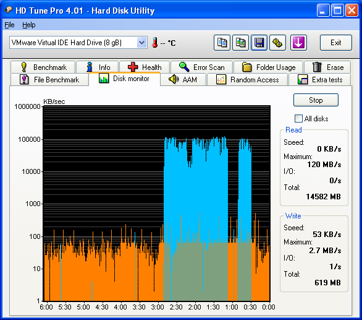The height and width of the screenshot is (320, 362).
Task: Click the HD Tune title bar icon
Action: coord(9,10)
